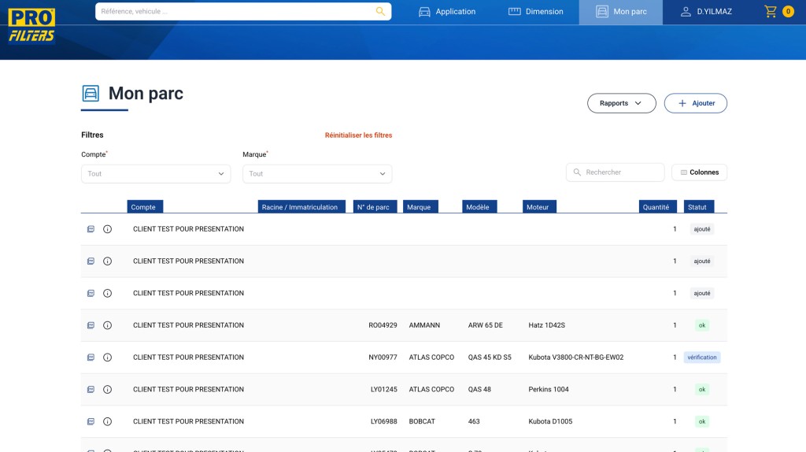Click the Hatz 1D42S engine cell
This screenshot has width=806, height=452.
546,325
